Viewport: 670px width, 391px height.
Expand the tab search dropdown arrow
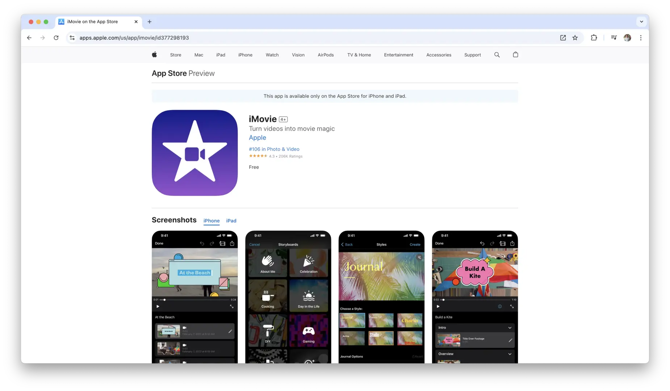coord(641,22)
